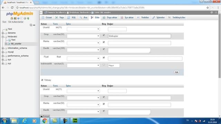Open İşlev dropdown for Fiyat row
The height and width of the screenshot is (124, 221).
(x=83, y=59)
